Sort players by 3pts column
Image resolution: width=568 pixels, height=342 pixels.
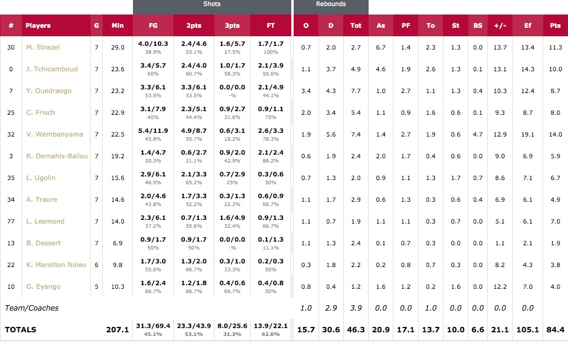pos(232,26)
